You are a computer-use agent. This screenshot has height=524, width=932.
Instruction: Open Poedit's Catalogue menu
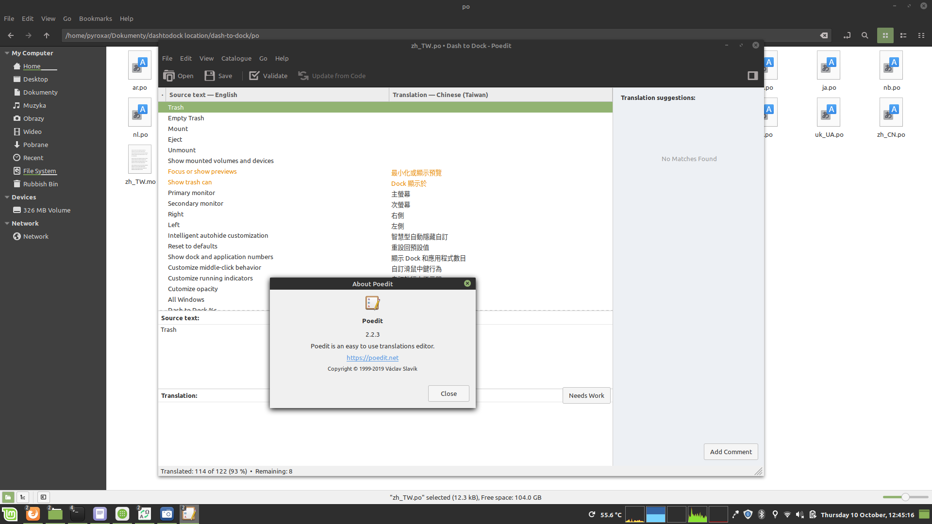pos(236,58)
